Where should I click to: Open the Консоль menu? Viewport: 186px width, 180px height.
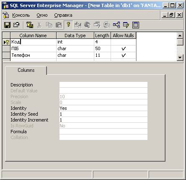21,15
